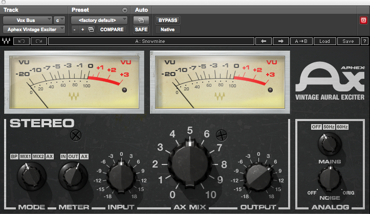Select previous preset with minus button
370x214 pixels.
[x=75, y=30]
